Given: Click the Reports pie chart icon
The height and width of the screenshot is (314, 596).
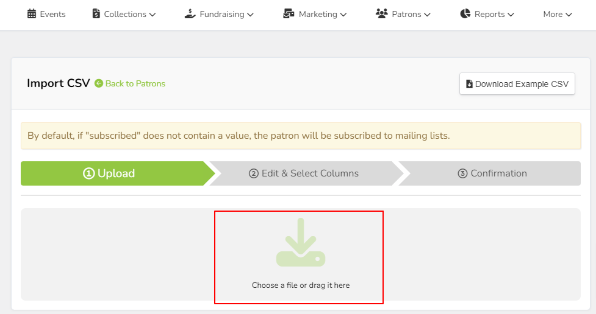Looking at the screenshot, I should click(x=465, y=13).
